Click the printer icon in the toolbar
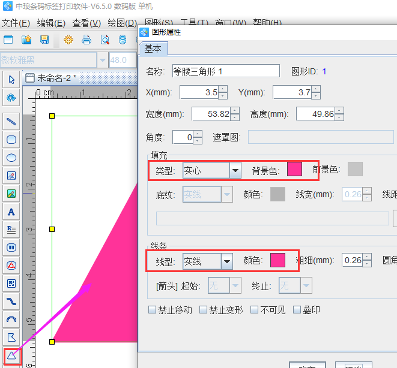The image size is (397, 368). pos(86,40)
